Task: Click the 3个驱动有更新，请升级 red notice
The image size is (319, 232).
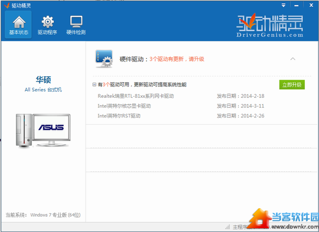Action: pos(177,59)
